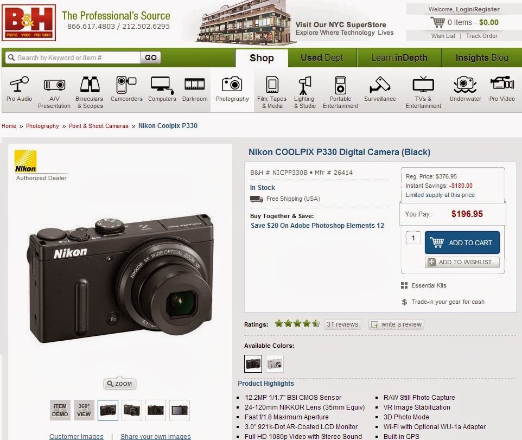Open the Photography camera category

click(x=232, y=89)
